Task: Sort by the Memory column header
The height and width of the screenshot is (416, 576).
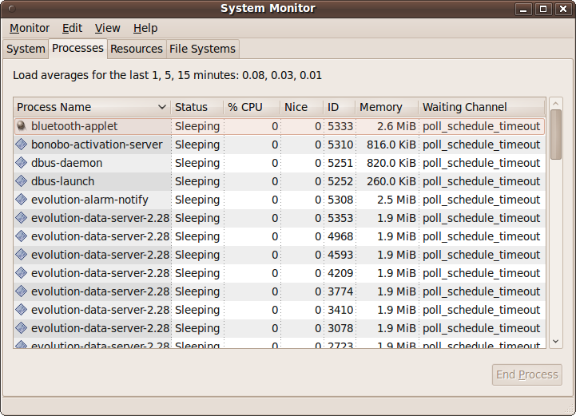Action: pos(387,107)
